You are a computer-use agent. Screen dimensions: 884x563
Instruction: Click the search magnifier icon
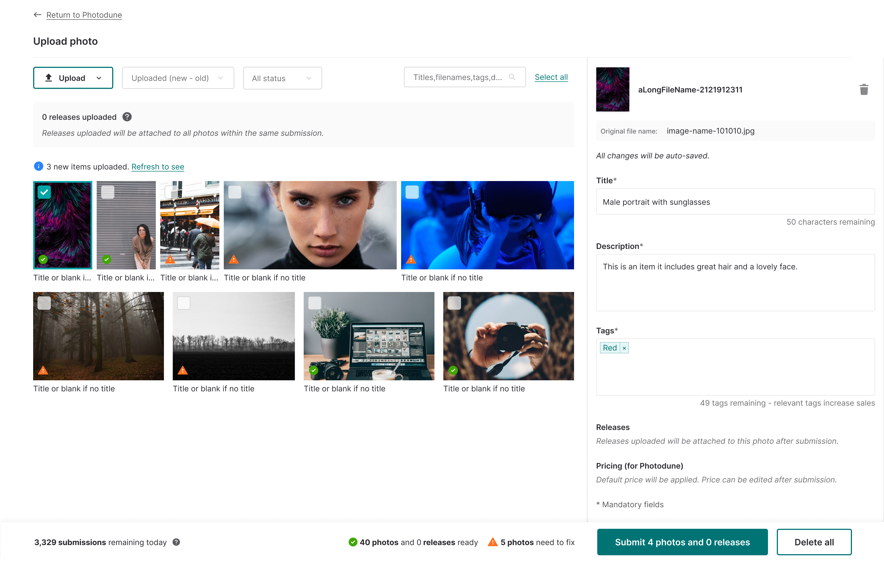pos(512,77)
